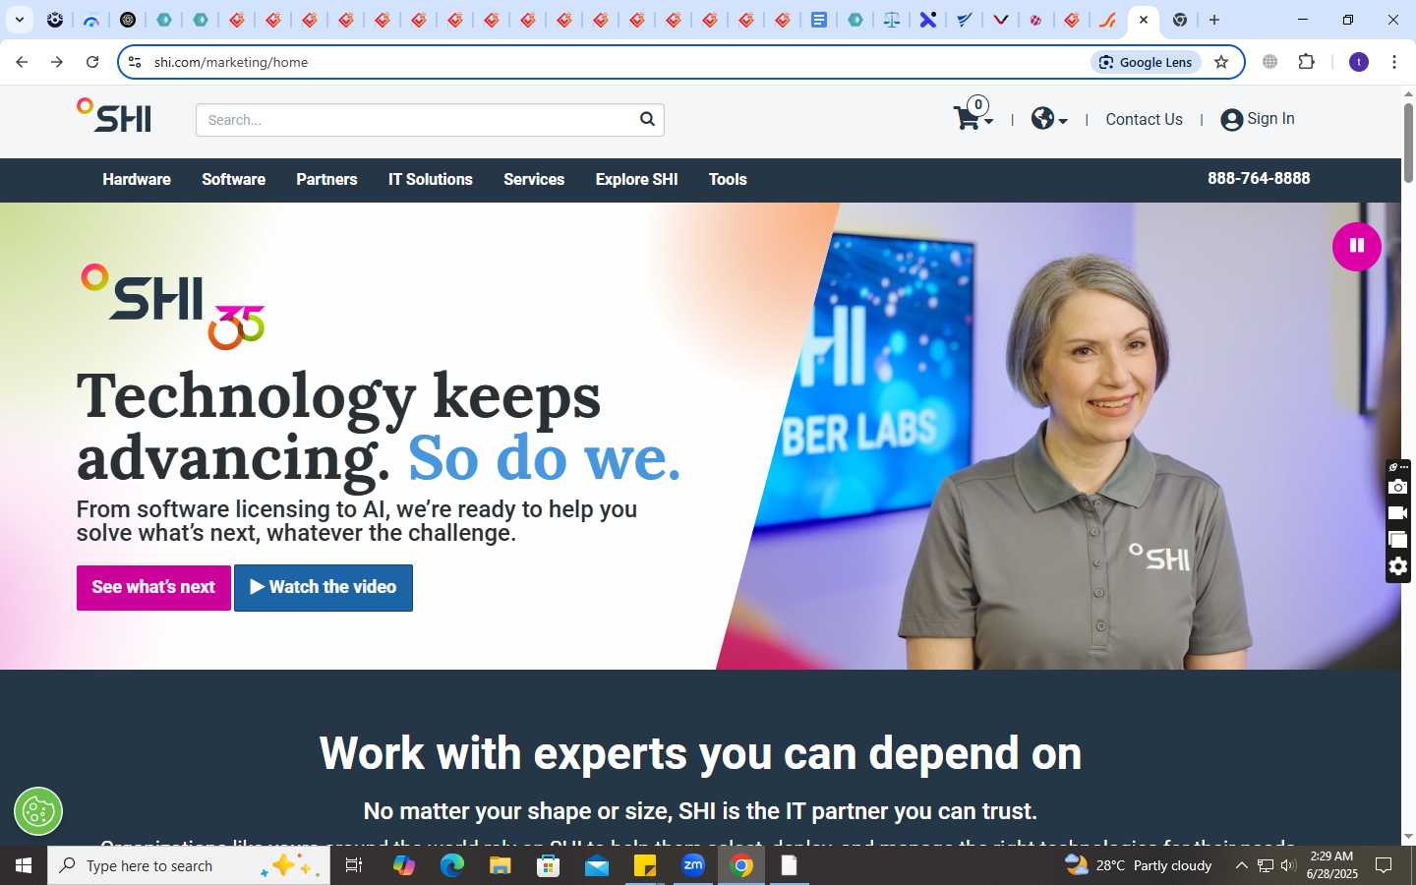The width and height of the screenshot is (1416, 885).
Task: Open cookie preferences icon
Action: (38, 811)
